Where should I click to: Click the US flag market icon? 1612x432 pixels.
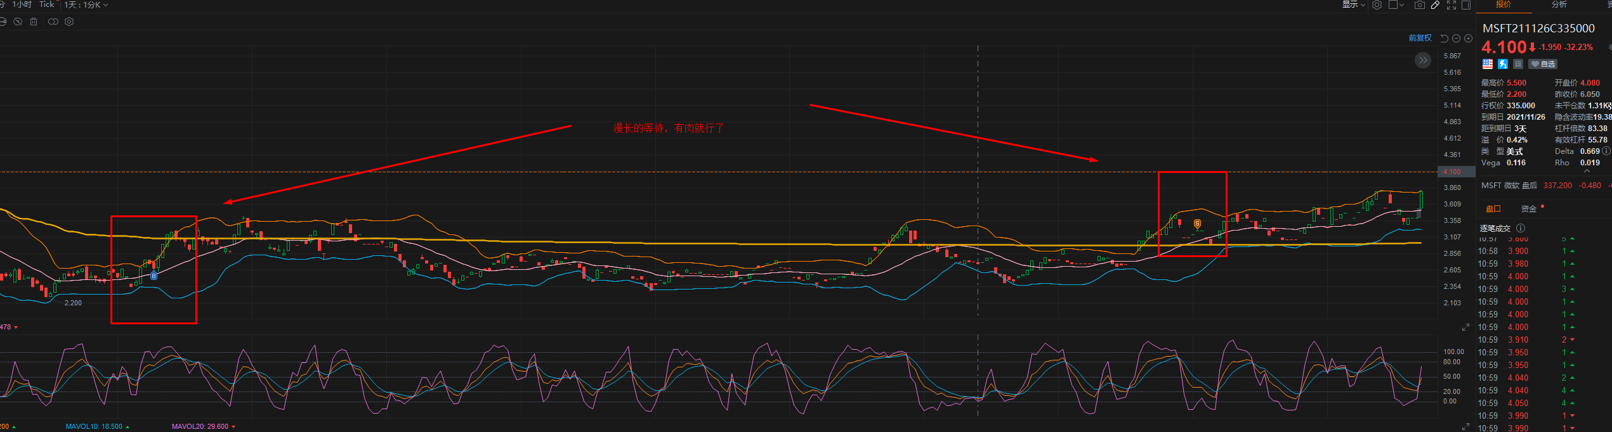(x=1488, y=64)
